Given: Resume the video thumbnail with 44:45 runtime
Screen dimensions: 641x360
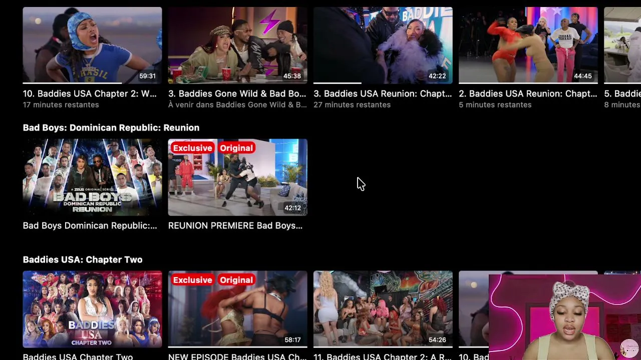Looking at the screenshot, I should coord(528,45).
